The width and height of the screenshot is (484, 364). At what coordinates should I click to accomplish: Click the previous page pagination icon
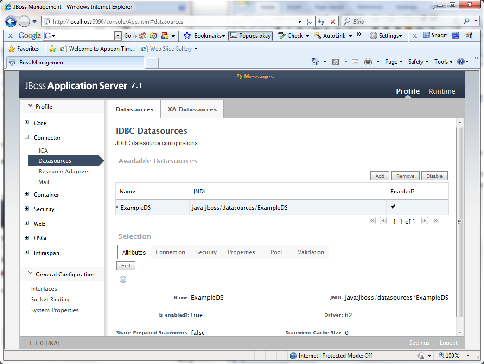pyautogui.click(x=383, y=221)
